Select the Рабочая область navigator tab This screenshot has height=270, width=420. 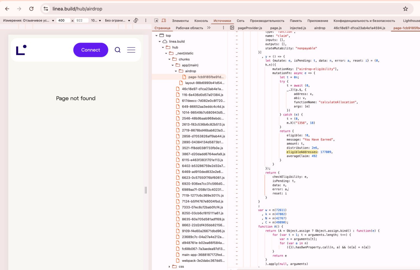point(189,28)
